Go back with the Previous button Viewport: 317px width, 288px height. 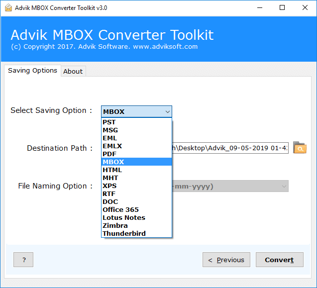(226, 260)
